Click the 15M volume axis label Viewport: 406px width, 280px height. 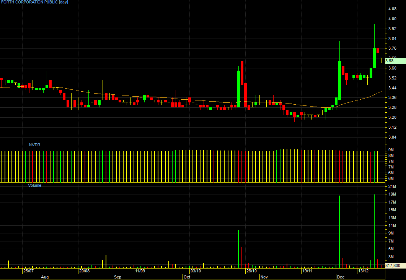(x=392, y=210)
